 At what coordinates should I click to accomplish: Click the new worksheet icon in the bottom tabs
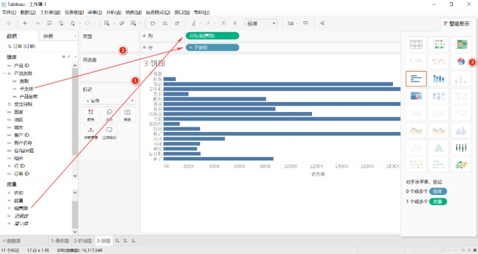(118, 241)
